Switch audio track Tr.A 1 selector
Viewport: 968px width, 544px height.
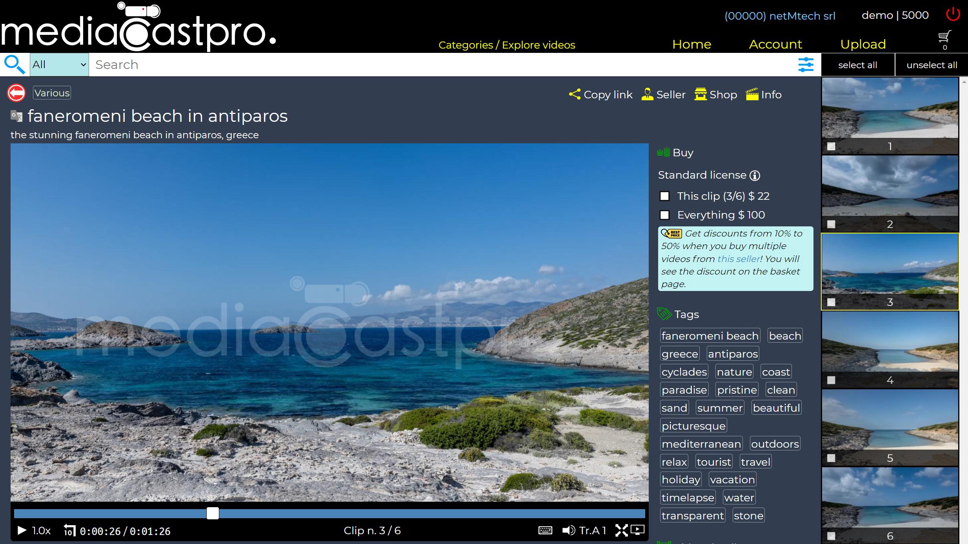(592, 531)
